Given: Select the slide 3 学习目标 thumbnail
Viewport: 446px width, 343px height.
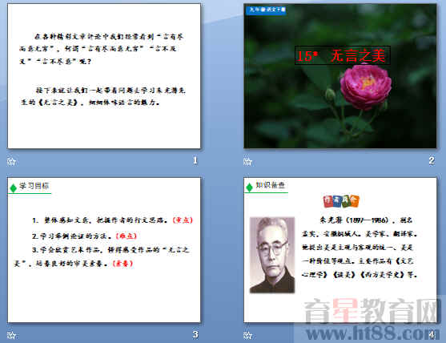Looking at the screenshot, I should tap(104, 250).
